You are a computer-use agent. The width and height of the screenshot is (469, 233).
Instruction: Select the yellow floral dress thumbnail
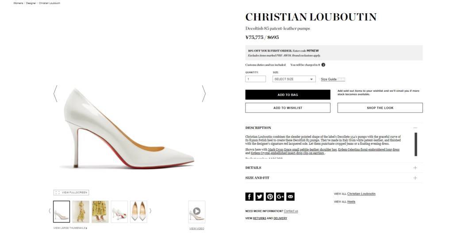tap(81, 211)
